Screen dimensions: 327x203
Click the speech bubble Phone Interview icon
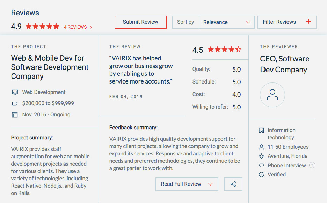click(261, 166)
